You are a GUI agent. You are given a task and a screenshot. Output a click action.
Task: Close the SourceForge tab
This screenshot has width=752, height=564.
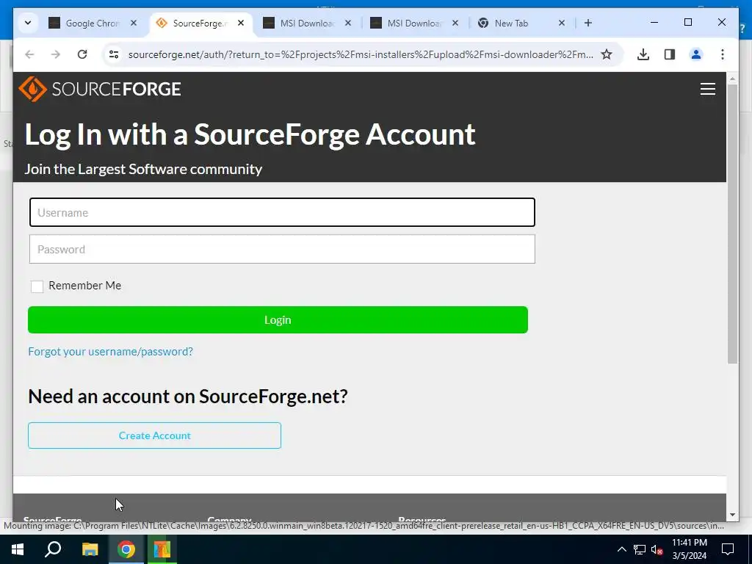click(241, 23)
